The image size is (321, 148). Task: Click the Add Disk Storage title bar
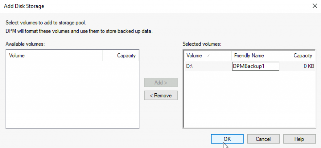tap(155, 6)
